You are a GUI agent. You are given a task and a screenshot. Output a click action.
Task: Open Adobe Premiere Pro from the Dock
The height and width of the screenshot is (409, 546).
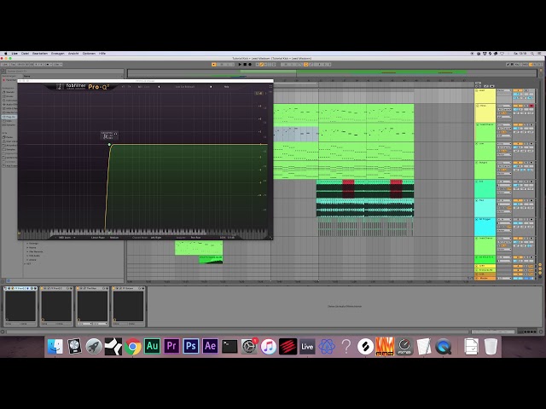click(x=171, y=347)
